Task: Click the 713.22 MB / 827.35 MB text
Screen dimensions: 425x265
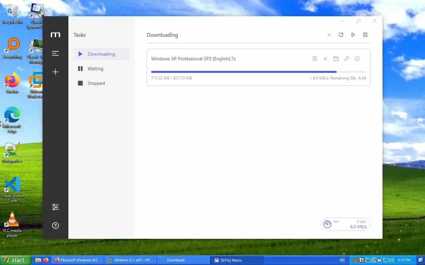Action: [x=171, y=78]
